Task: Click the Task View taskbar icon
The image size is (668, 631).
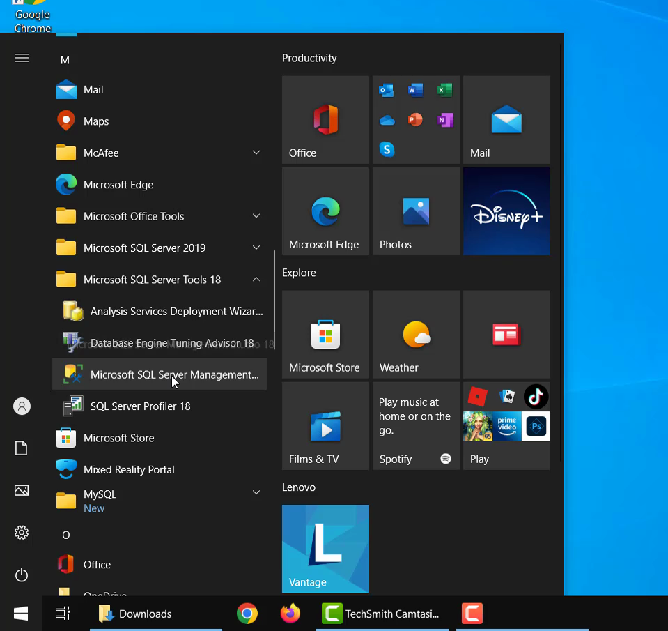Action: click(x=63, y=614)
